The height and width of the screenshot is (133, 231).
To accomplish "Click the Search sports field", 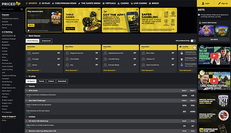I will (11, 9).
